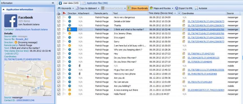
Task: Click direction icon in the 'Are you ok' row
Action: click(69, 78)
